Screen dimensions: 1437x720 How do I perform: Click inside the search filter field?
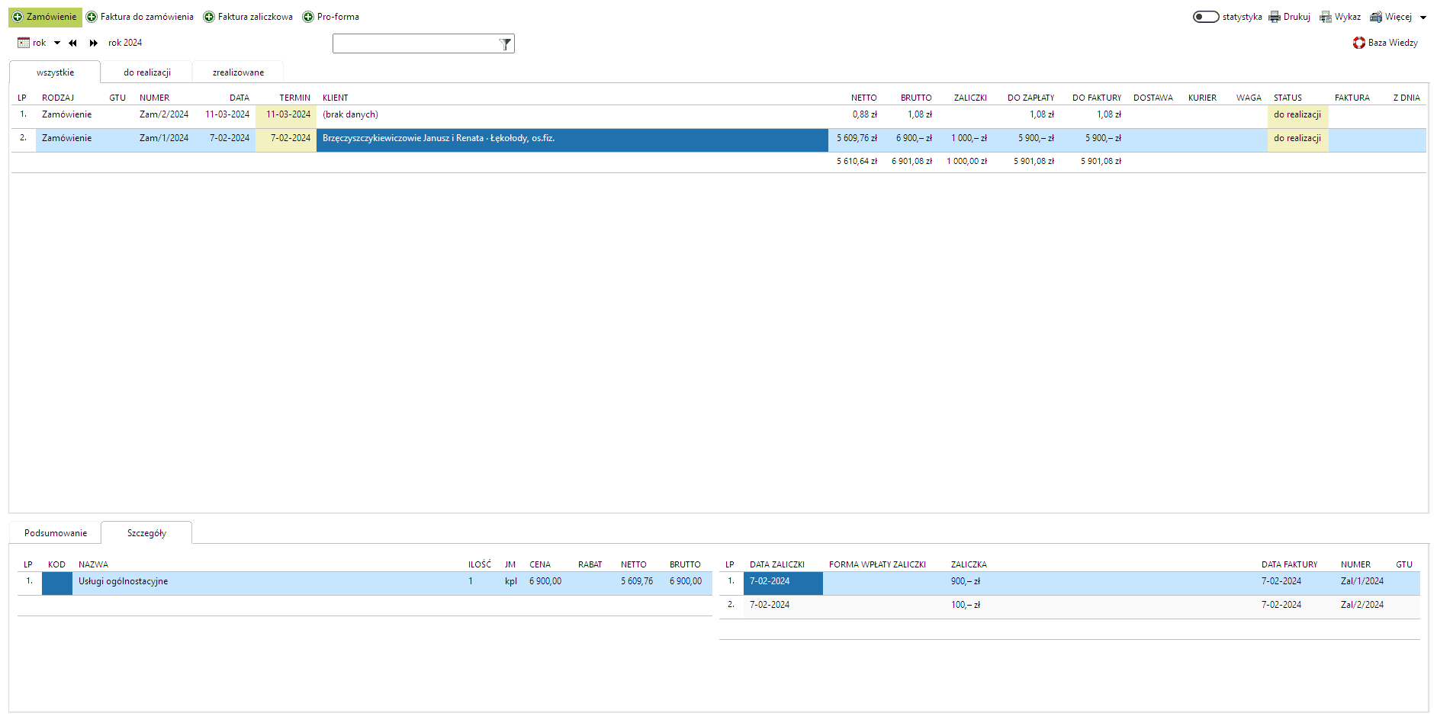(x=415, y=44)
